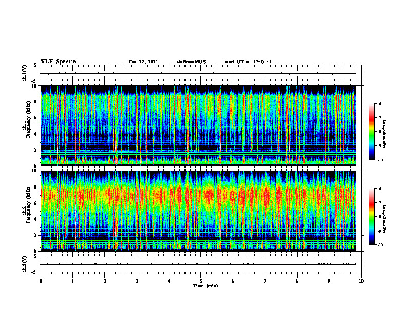Click the ch.2 colorbar label "-10"
This screenshot has height=315, width=407.
[x=380, y=245]
